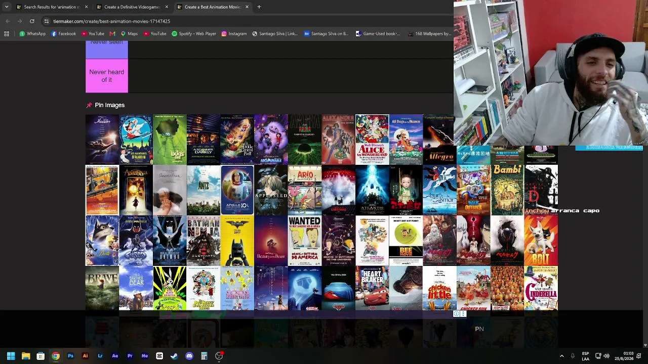Select the Bolt movie poster
The image size is (648, 364).
click(x=541, y=241)
